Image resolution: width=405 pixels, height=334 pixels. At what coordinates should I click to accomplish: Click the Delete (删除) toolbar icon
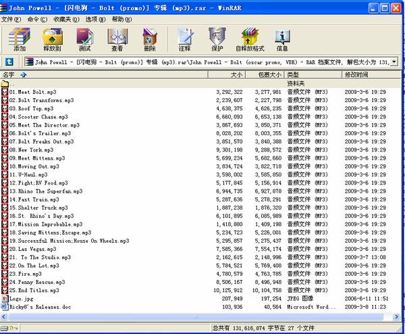(150, 39)
